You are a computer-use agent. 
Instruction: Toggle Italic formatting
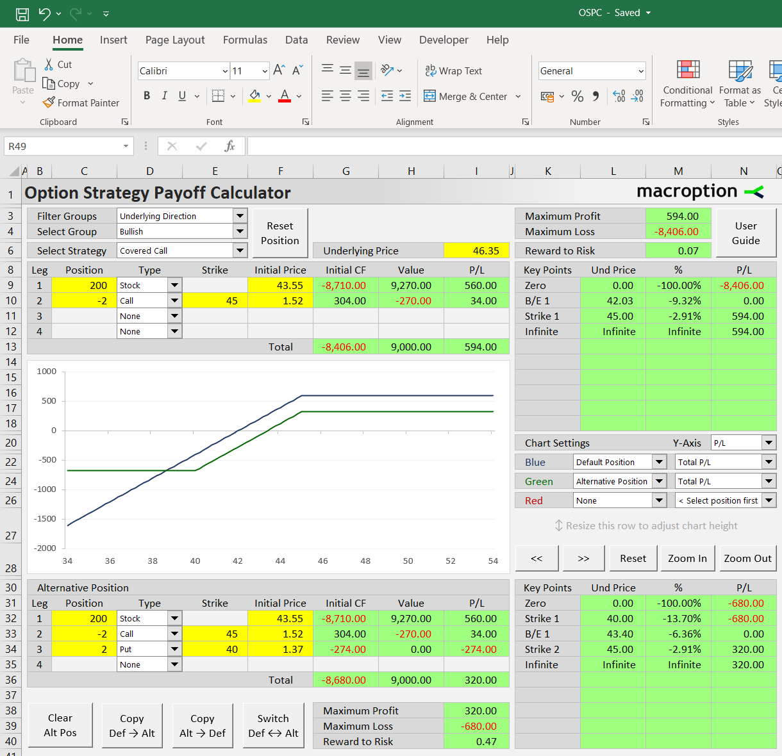tap(165, 96)
